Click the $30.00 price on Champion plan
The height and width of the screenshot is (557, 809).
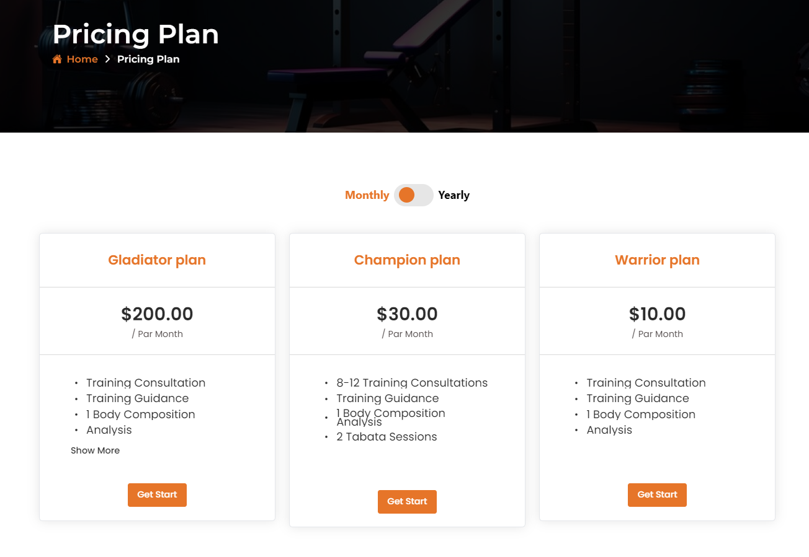coord(407,314)
